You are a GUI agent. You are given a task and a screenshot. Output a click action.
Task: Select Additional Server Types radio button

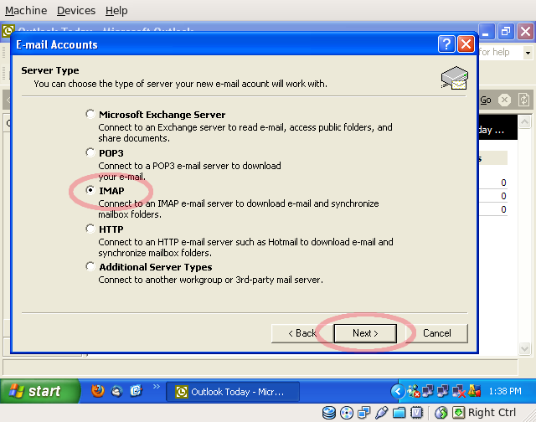90,266
